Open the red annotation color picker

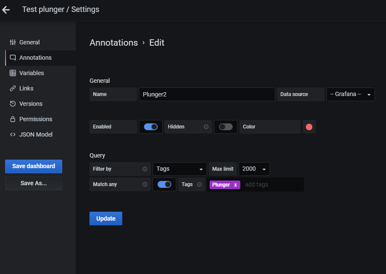point(309,127)
